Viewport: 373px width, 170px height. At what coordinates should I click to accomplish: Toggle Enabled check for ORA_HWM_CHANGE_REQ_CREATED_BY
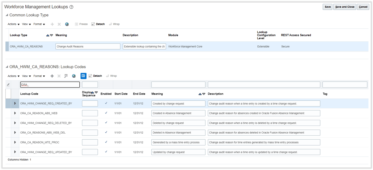(x=106, y=103)
